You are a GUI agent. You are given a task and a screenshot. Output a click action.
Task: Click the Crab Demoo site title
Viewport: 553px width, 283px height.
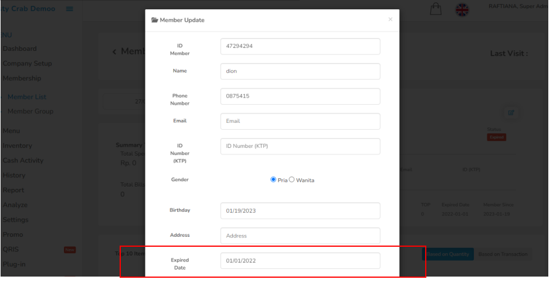click(x=28, y=9)
